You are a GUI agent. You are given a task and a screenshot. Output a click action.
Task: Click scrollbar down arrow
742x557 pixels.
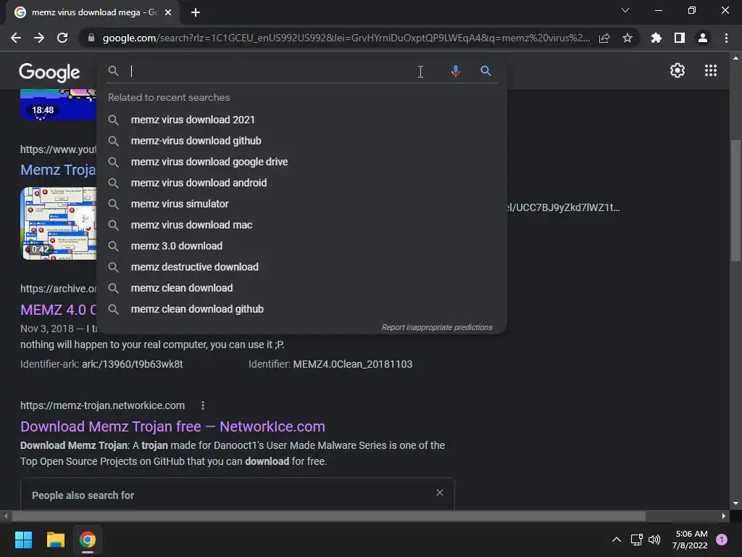tap(735, 503)
